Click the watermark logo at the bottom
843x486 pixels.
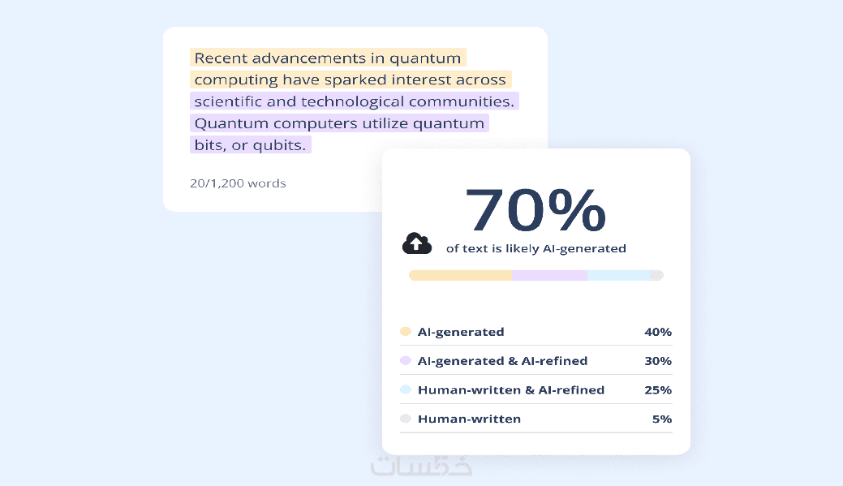coord(421,465)
